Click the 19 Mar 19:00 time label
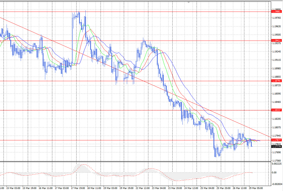Screen dimensions: 283x191 tap(126, 188)
